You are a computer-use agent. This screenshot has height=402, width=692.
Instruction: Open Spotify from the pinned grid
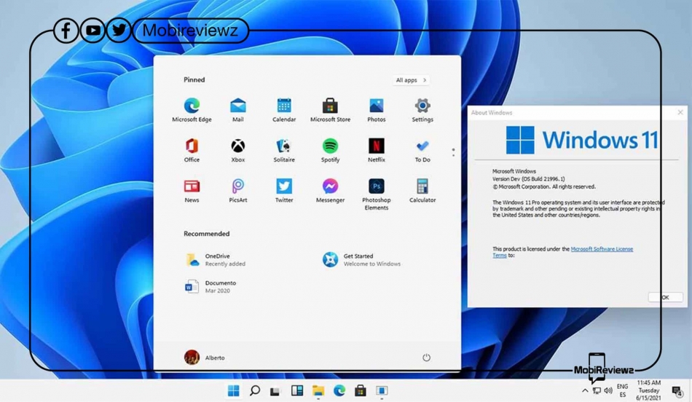pos(330,150)
